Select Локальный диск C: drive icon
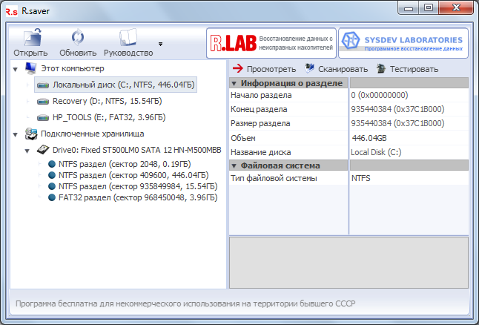This screenshot has height=325, width=479. (43, 85)
